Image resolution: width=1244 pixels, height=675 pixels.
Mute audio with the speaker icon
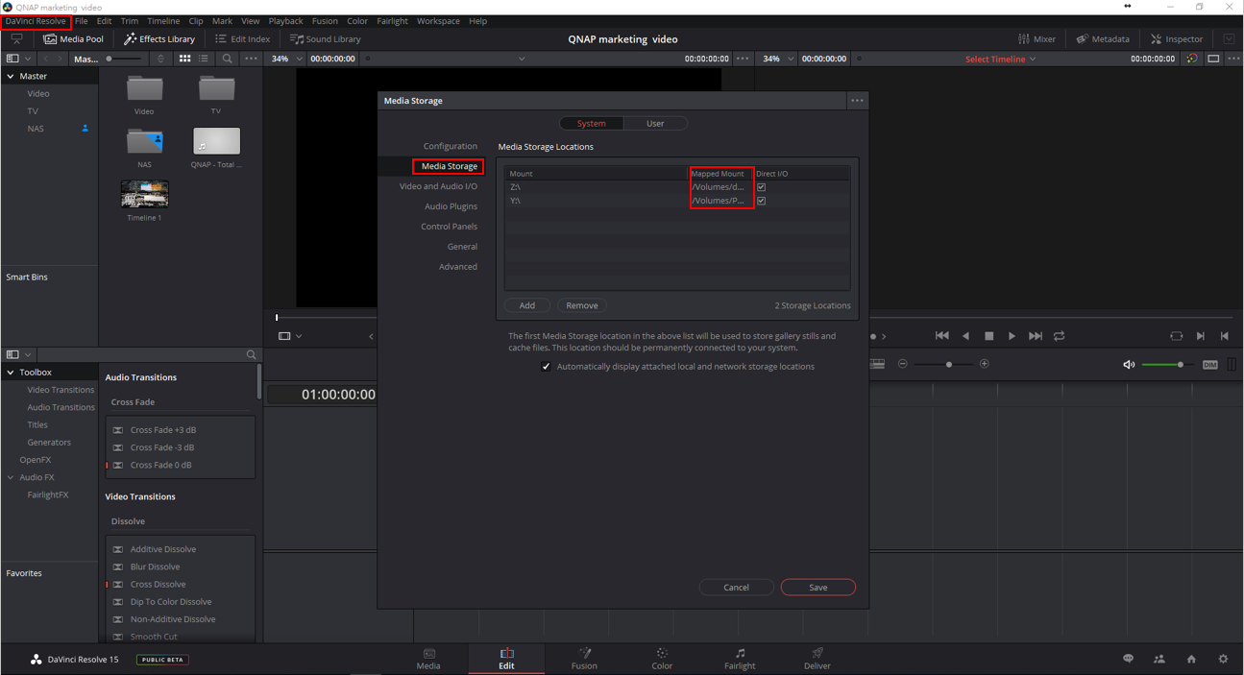(1129, 365)
